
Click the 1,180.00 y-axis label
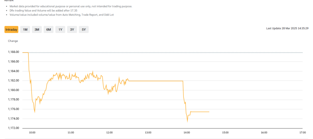[x=14, y=90]
